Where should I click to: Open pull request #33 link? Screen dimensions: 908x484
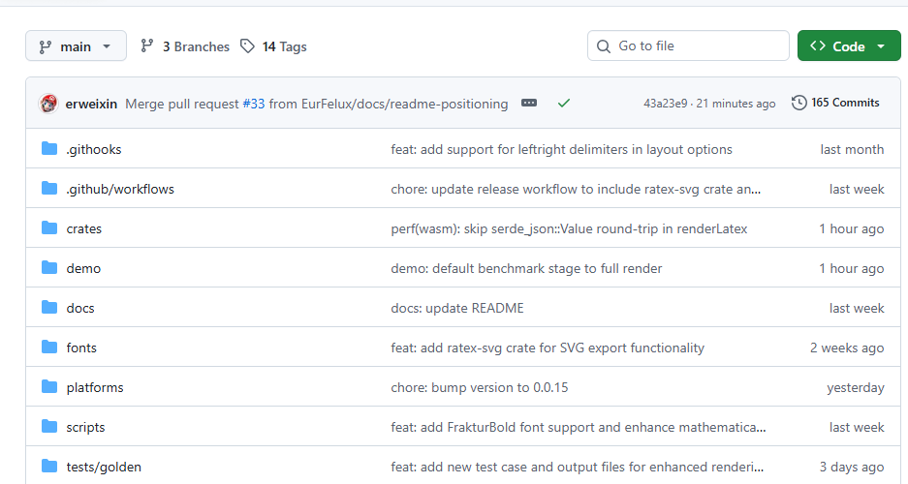click(x=254, y=105)
